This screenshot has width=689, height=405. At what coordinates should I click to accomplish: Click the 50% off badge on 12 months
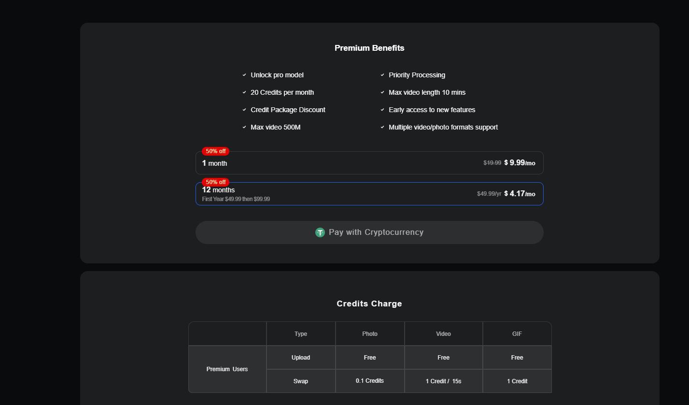click(215, 182)
